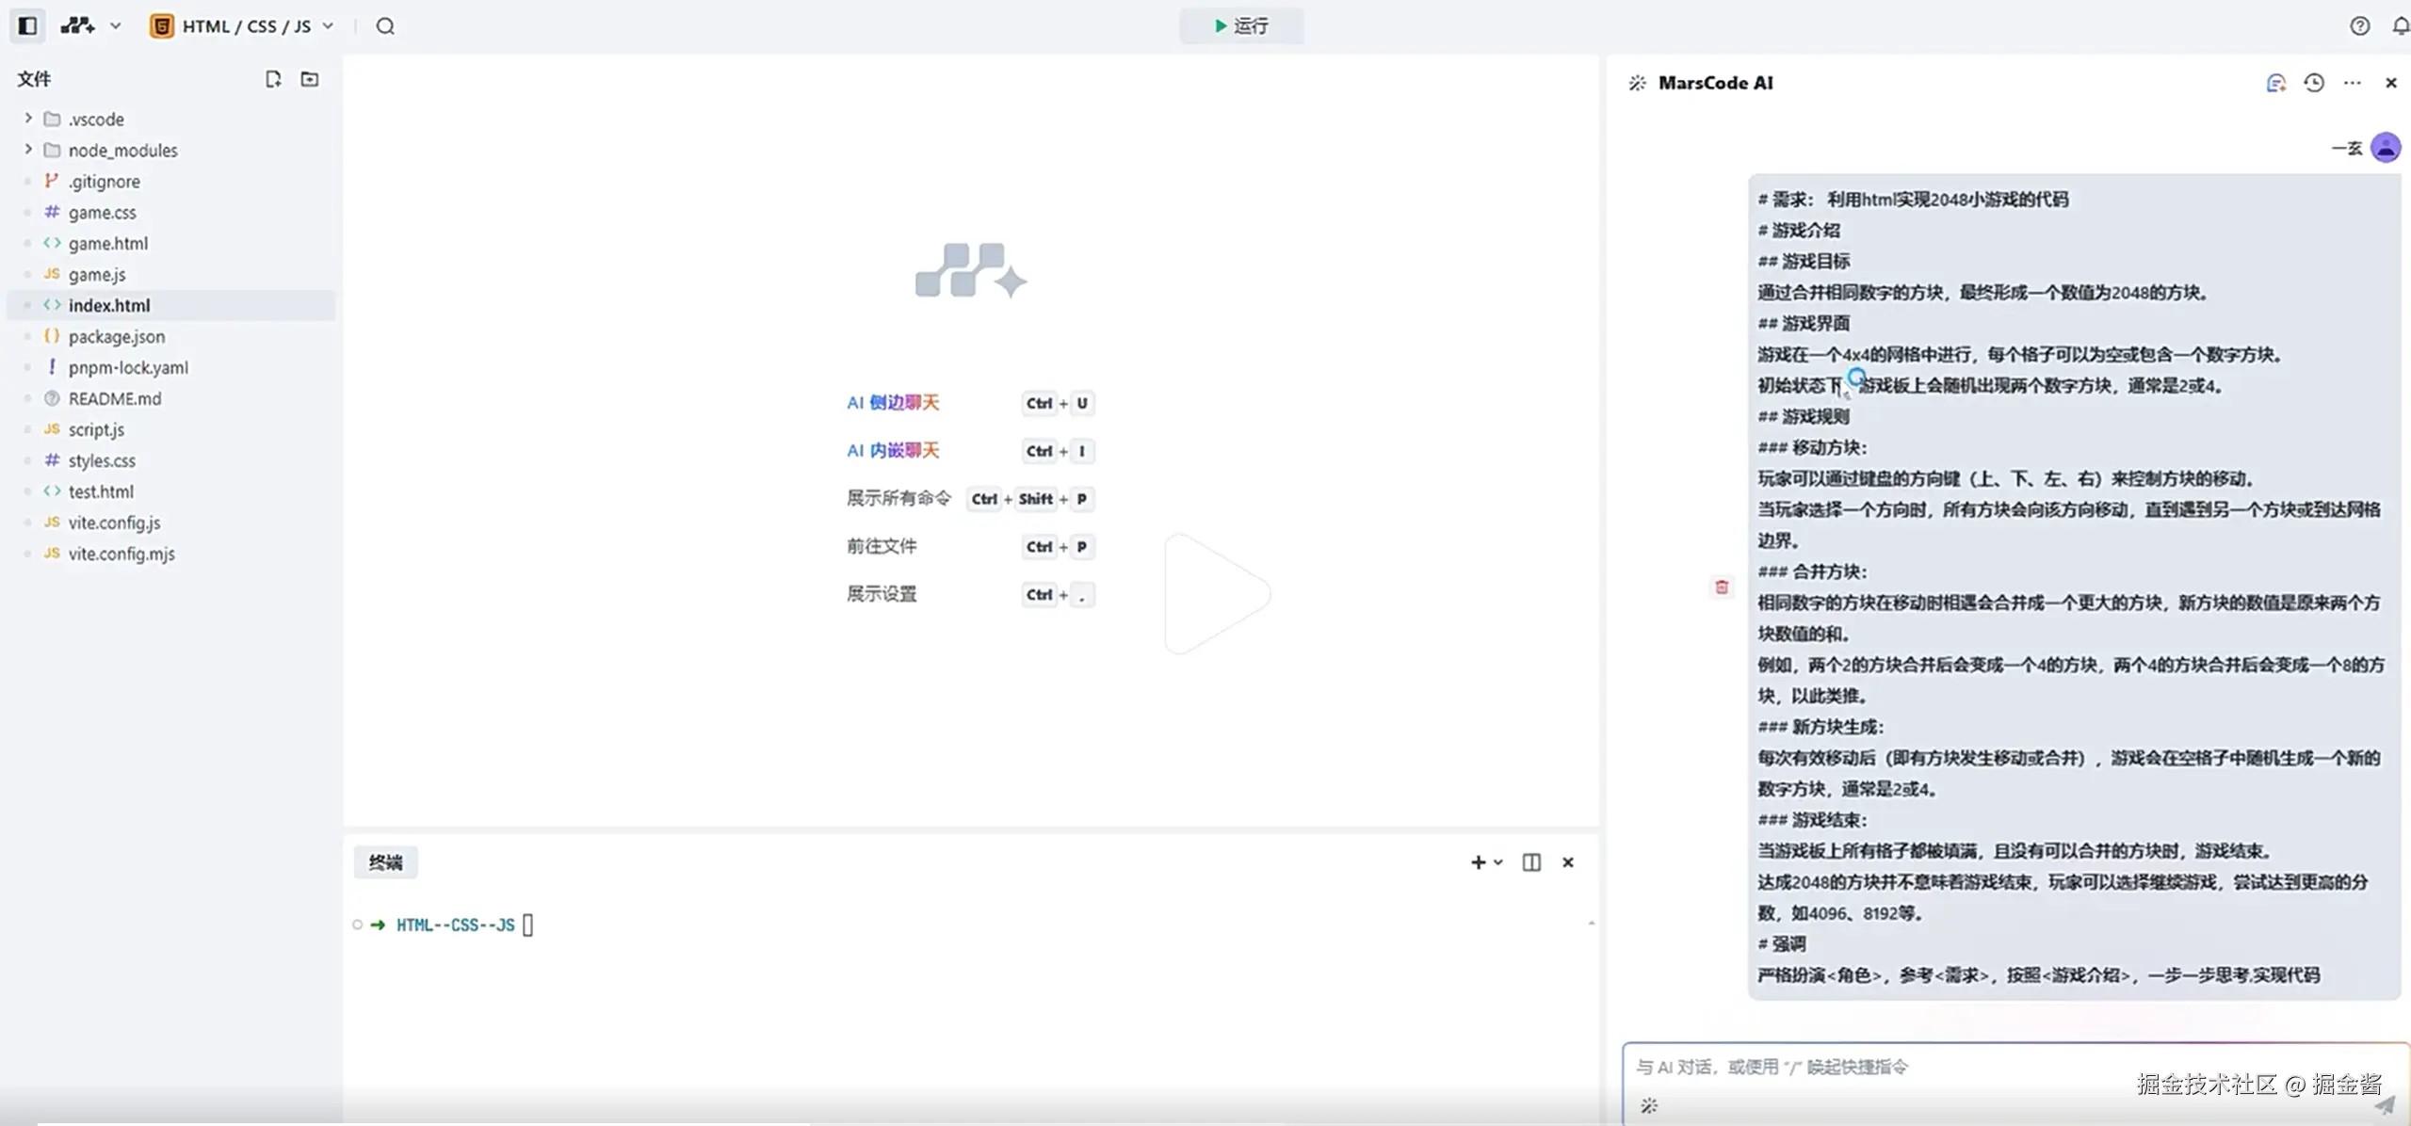Create a new file in explorer
This screenshot has height=1126, width=2411.
(x=273, y=79)
